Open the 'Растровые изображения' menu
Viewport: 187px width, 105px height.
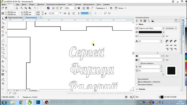(x=56, y=4)
